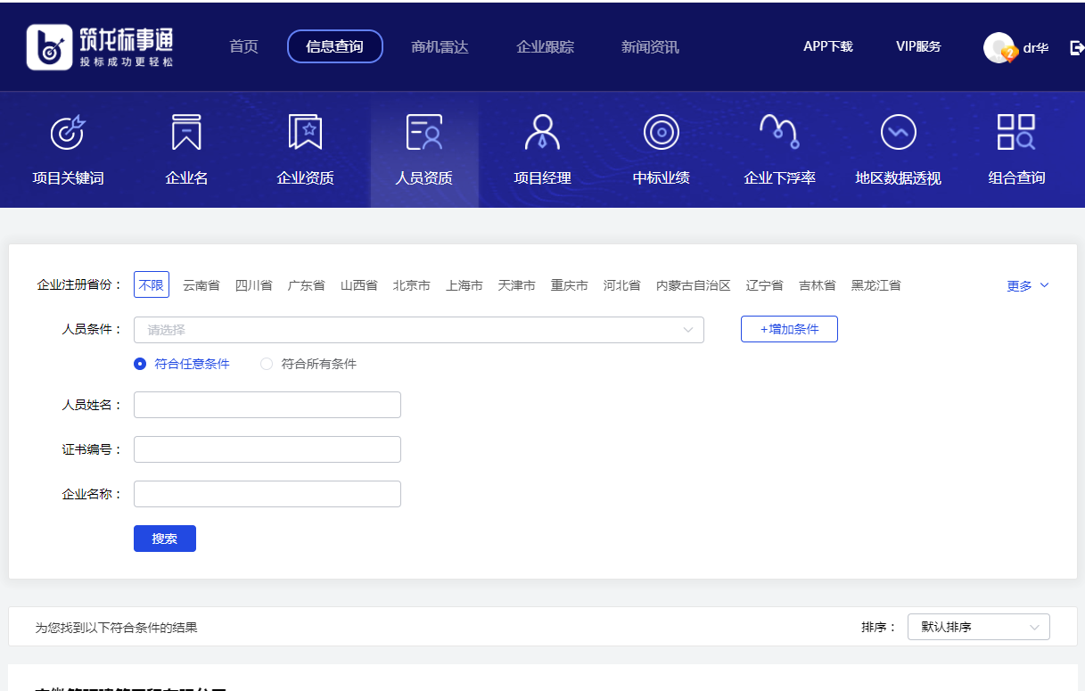Open the 默认排序 sort dropdown
The height and width of the screenshot is (691, 1085).
(x=978, y=627)
